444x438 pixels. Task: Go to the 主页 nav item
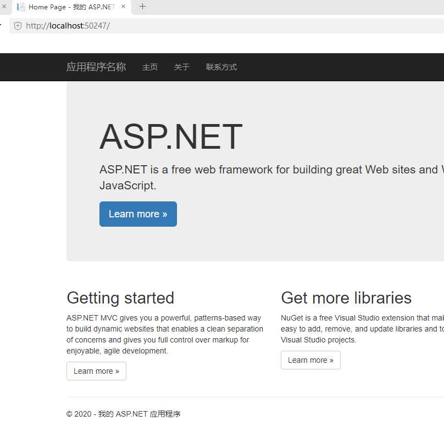pyautogui.click(x=150, y=67)
